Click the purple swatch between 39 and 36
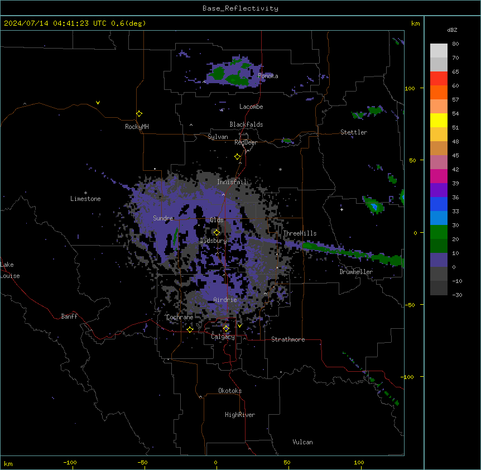The image size is (481, 470). tap(439, 190)
